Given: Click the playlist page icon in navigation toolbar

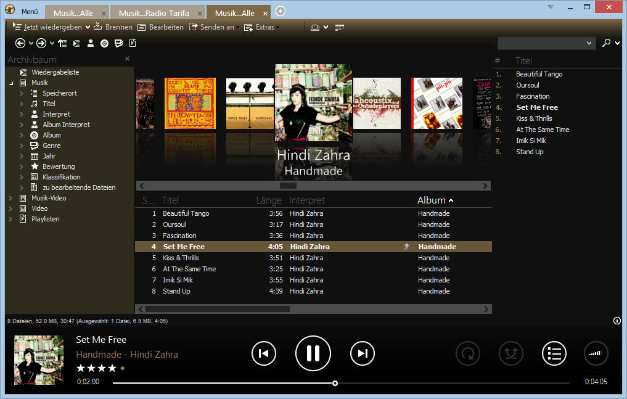Looking at the screenshot, I should [x=133, y=43].
